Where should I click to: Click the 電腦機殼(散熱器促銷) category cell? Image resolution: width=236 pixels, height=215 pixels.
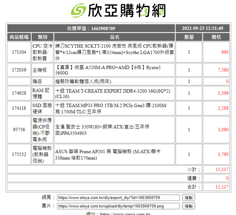pos(42,154)
